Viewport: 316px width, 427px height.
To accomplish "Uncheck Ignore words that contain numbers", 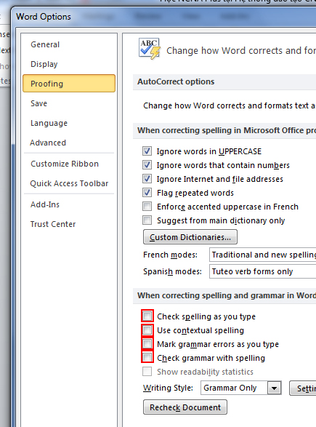I will tap(147, 164).
